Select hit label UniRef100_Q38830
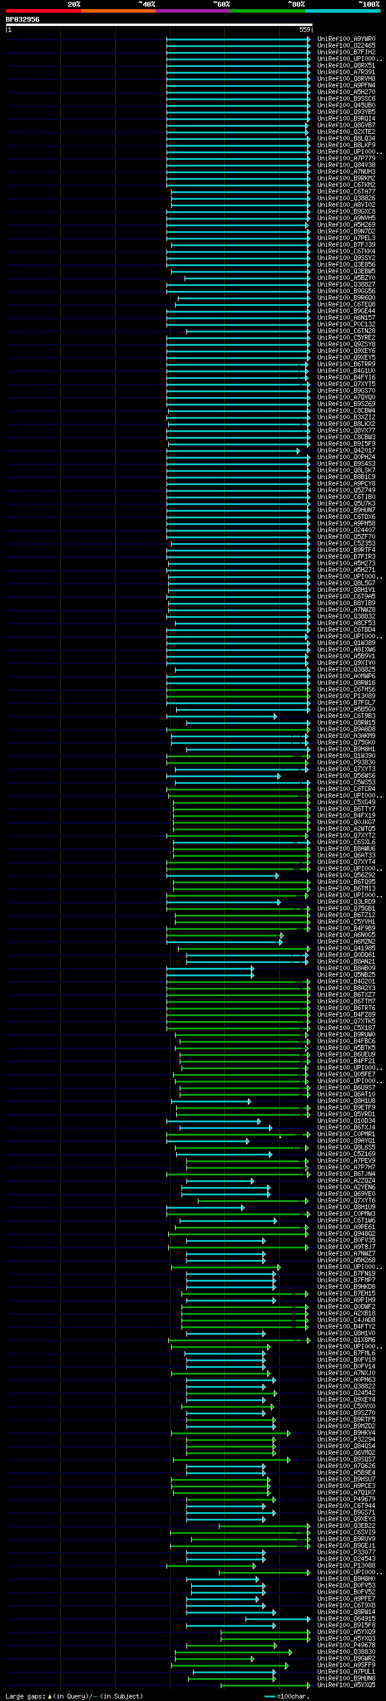386x1701 pixels. pos(346,1652)
